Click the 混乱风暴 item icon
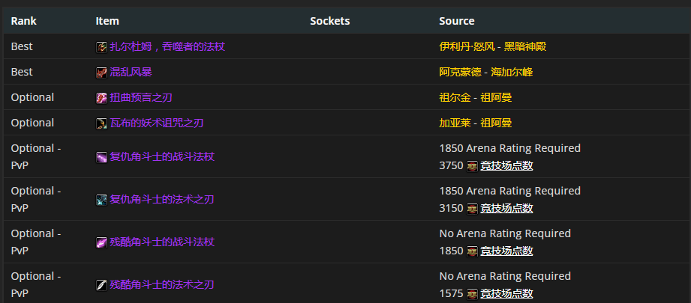This screenshot has height=303, width=691. click(101, 72)
